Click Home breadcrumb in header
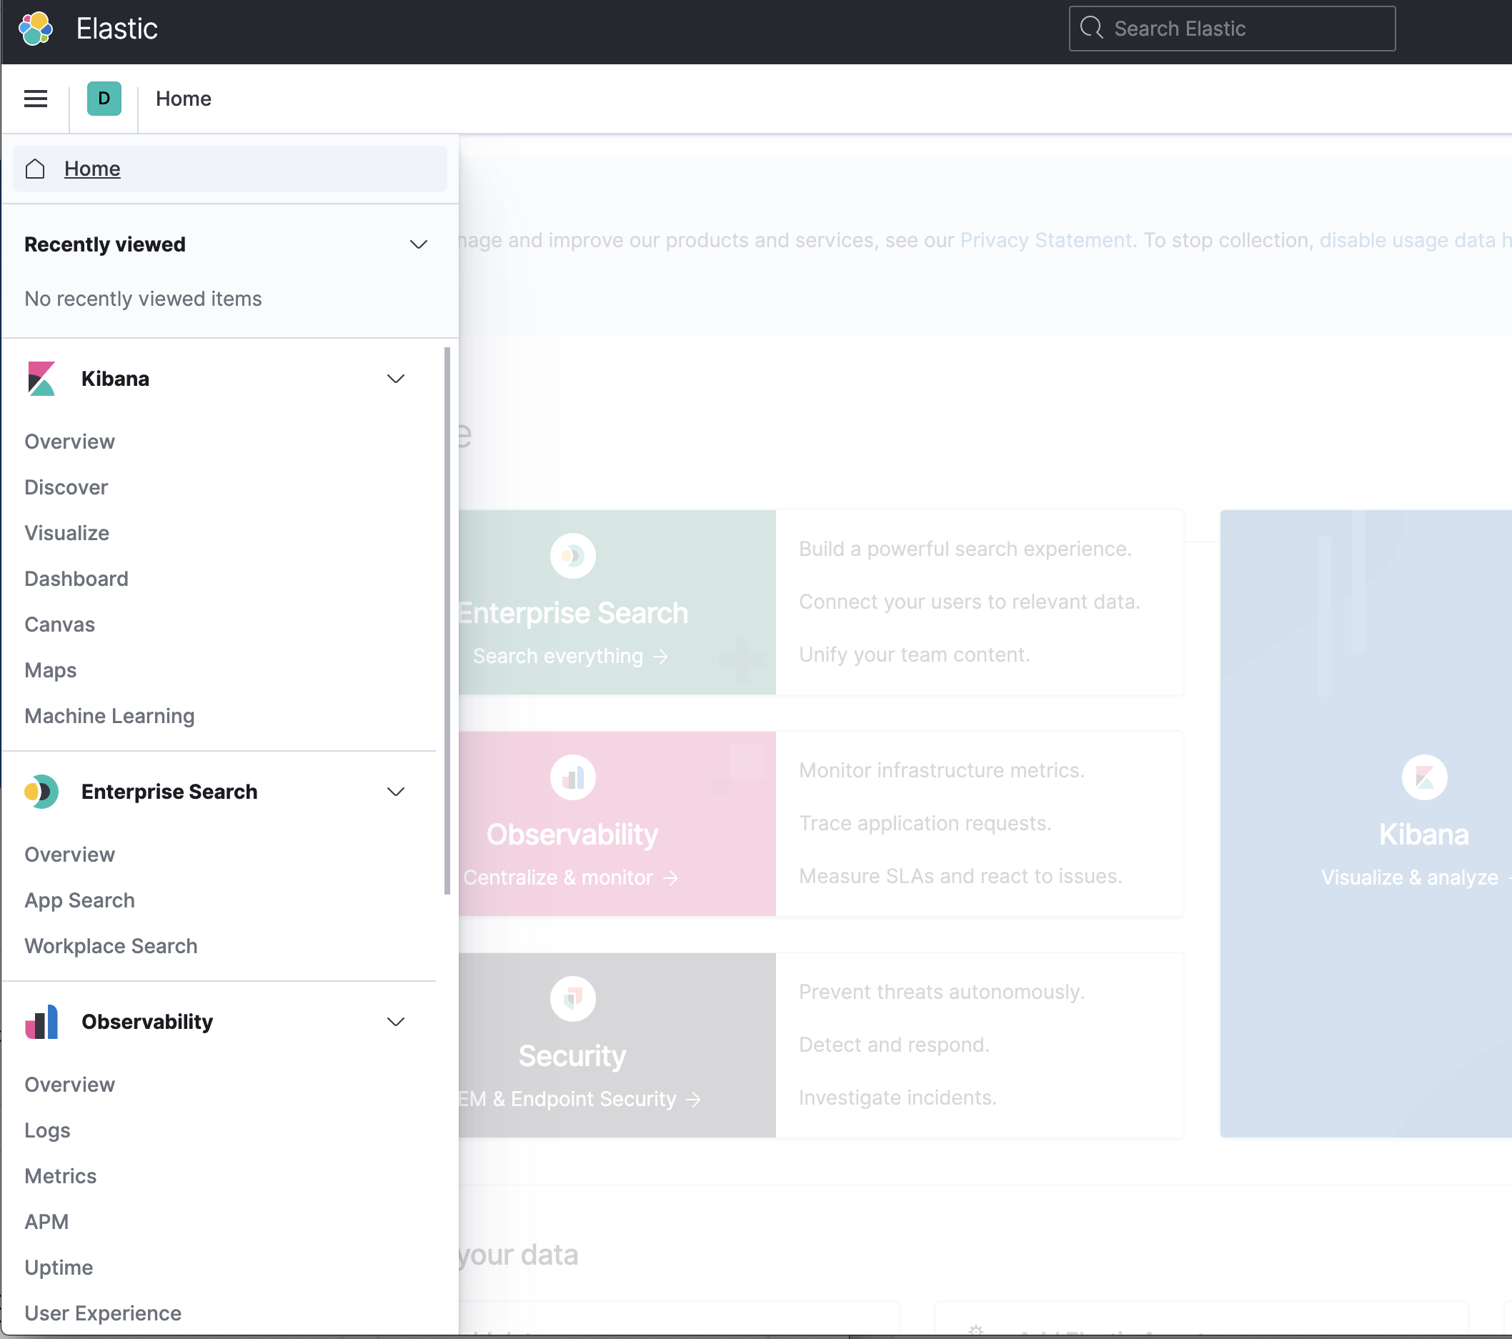 click(184, 99)
